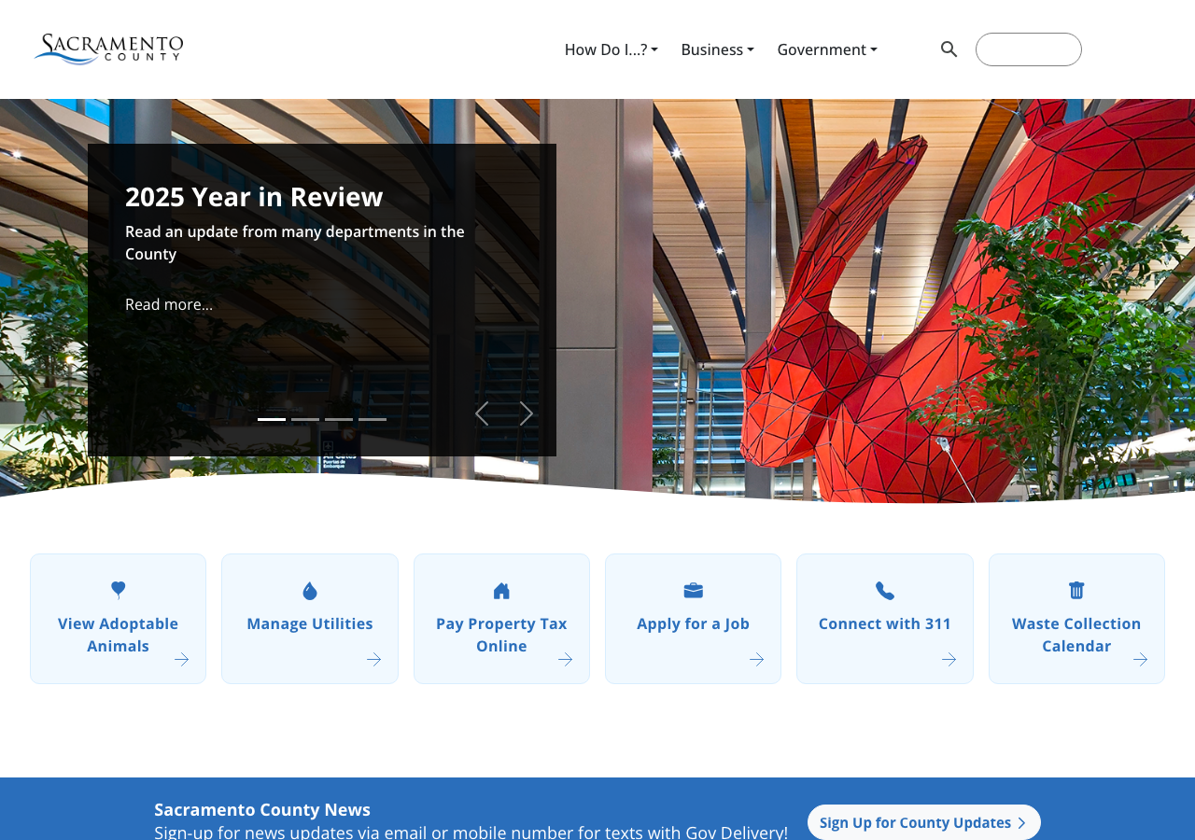Viewport: 1195px width, 840px height.
Task: Open Read more link for Year in Review
Action: (169, 304)
